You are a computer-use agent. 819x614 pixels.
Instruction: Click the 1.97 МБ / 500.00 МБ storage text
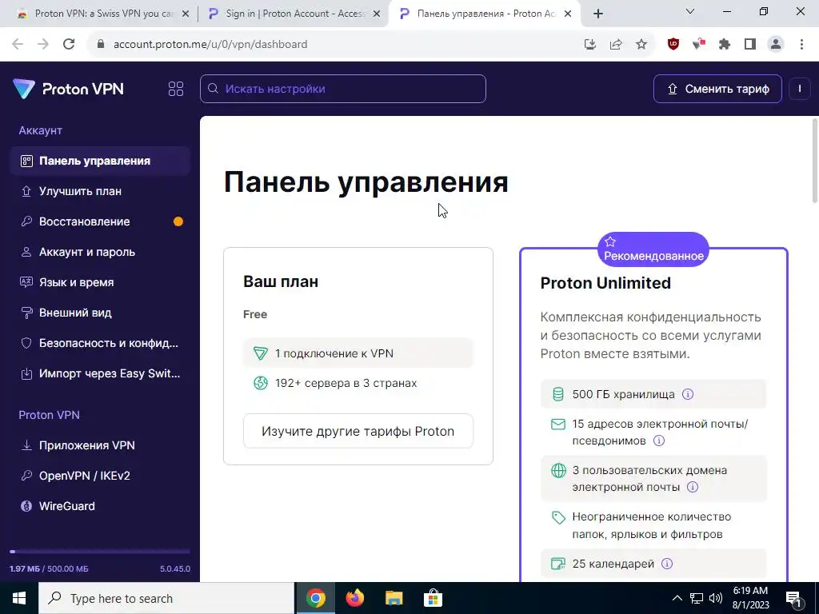(x=49, y=568)
